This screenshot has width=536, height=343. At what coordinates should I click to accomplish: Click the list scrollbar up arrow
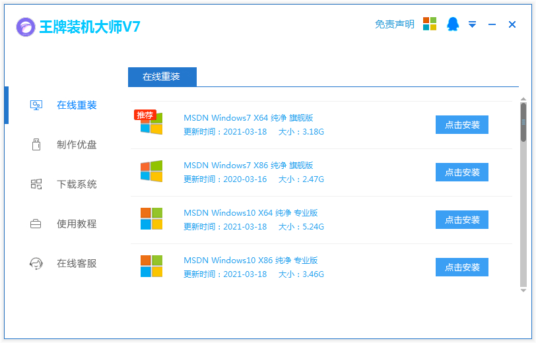click(523, 100)
